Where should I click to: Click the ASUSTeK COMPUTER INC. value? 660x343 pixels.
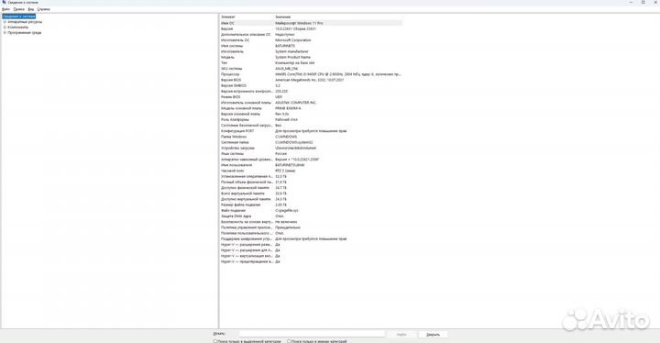(296, 103)
